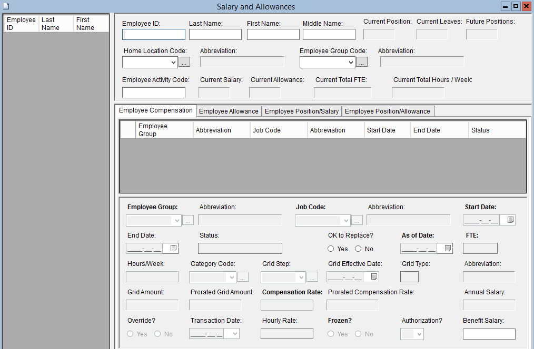Click the Home Location Code browse button
Screen dimensions: 534x349
point(184,62)
